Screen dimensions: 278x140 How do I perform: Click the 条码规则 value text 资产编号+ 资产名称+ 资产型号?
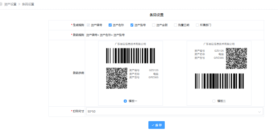pos(106,35)
